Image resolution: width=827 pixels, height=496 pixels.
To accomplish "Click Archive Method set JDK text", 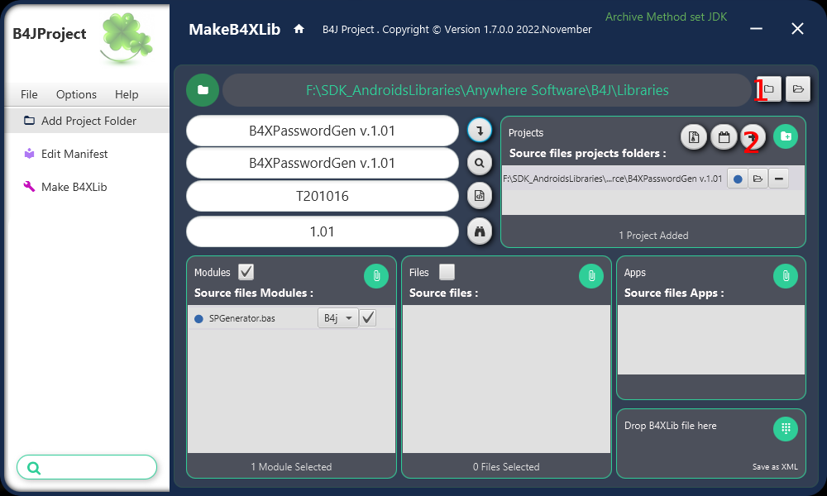I will pyautogui.click(x=666, y=17).
